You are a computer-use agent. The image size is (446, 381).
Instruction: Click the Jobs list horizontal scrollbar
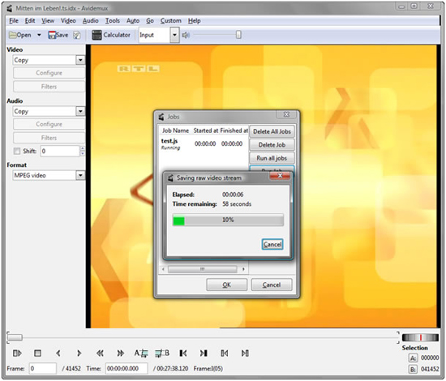coord(202,269)
